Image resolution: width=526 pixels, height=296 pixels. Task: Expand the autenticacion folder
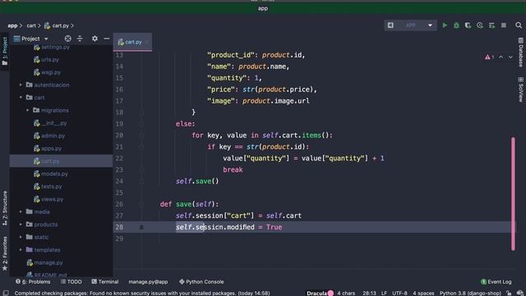[21, 85]
